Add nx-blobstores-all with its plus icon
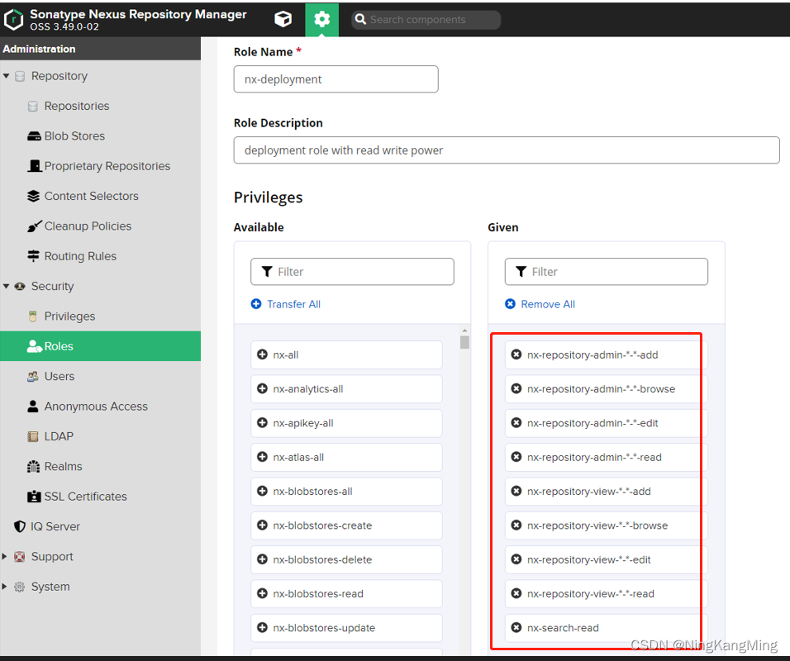 pos(262,492)
